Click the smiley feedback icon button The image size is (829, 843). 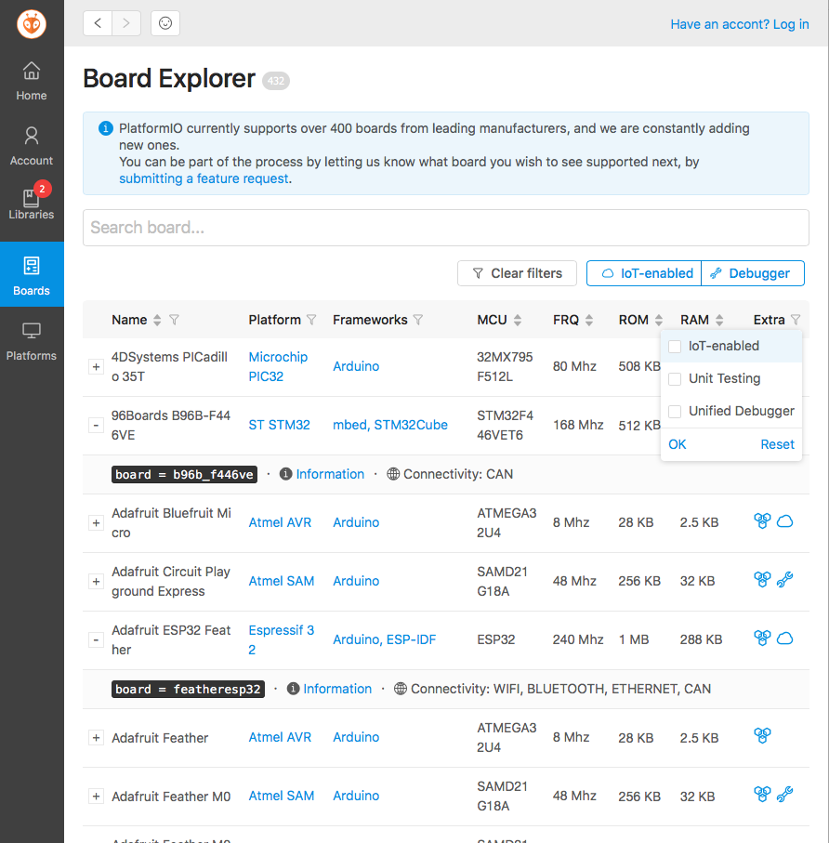coord(165,23)
